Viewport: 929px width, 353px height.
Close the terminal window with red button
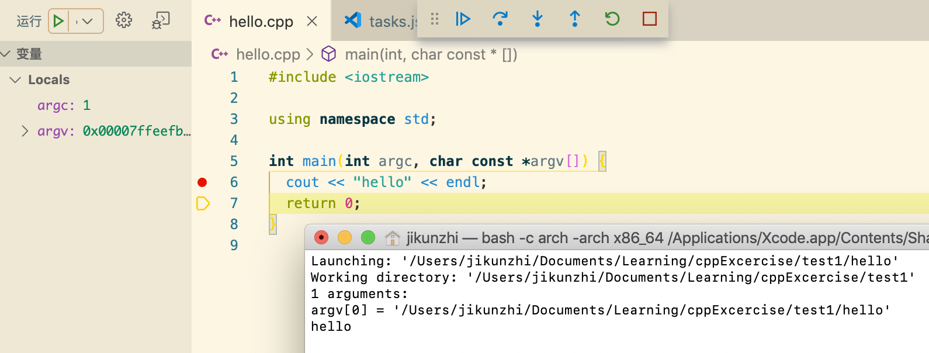(x=321, y=237)
